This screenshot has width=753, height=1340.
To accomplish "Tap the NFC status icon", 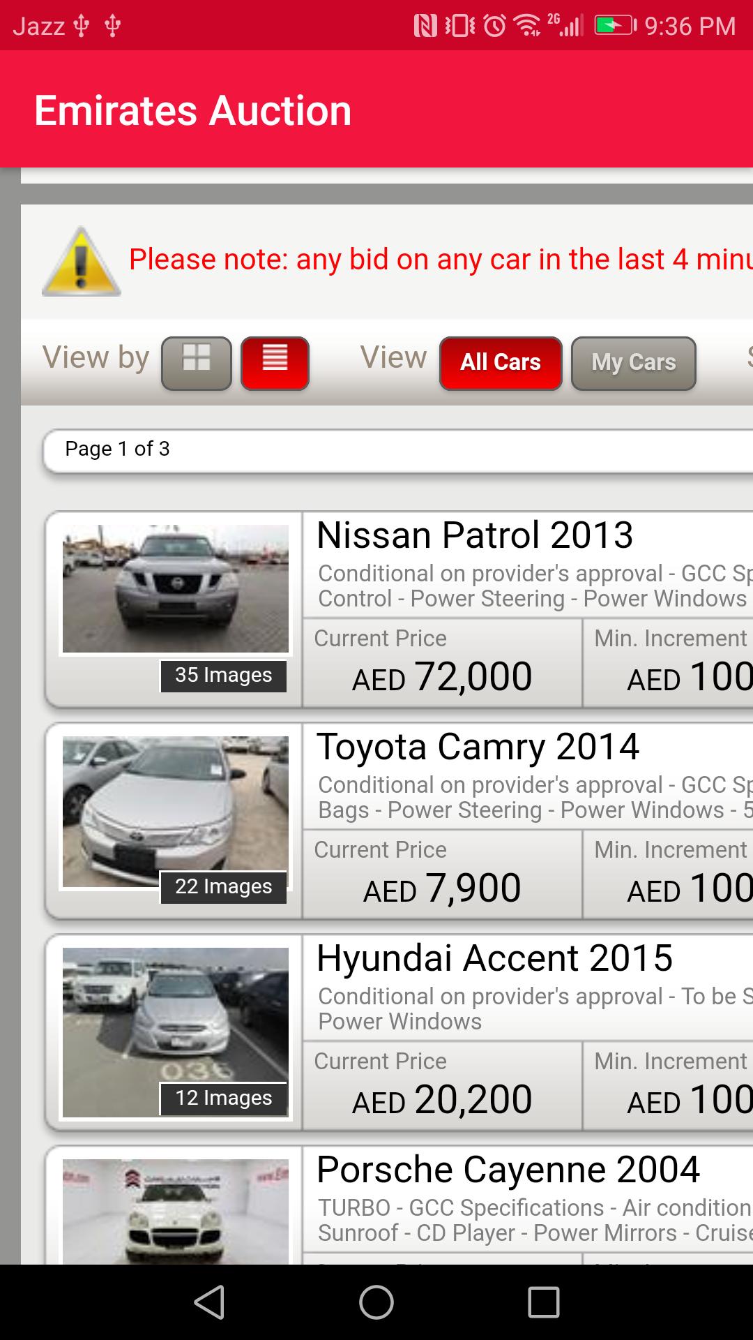I will click(425, 26).
